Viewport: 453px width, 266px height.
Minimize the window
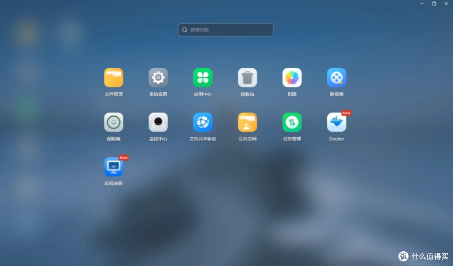pos(422,3)
